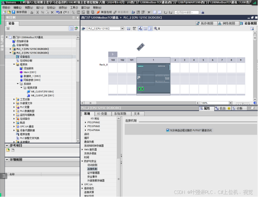Select 数据块_1 [DB2] in tree
The width and height of the screenshot is (258, 197).
click(x=30, y=76)
